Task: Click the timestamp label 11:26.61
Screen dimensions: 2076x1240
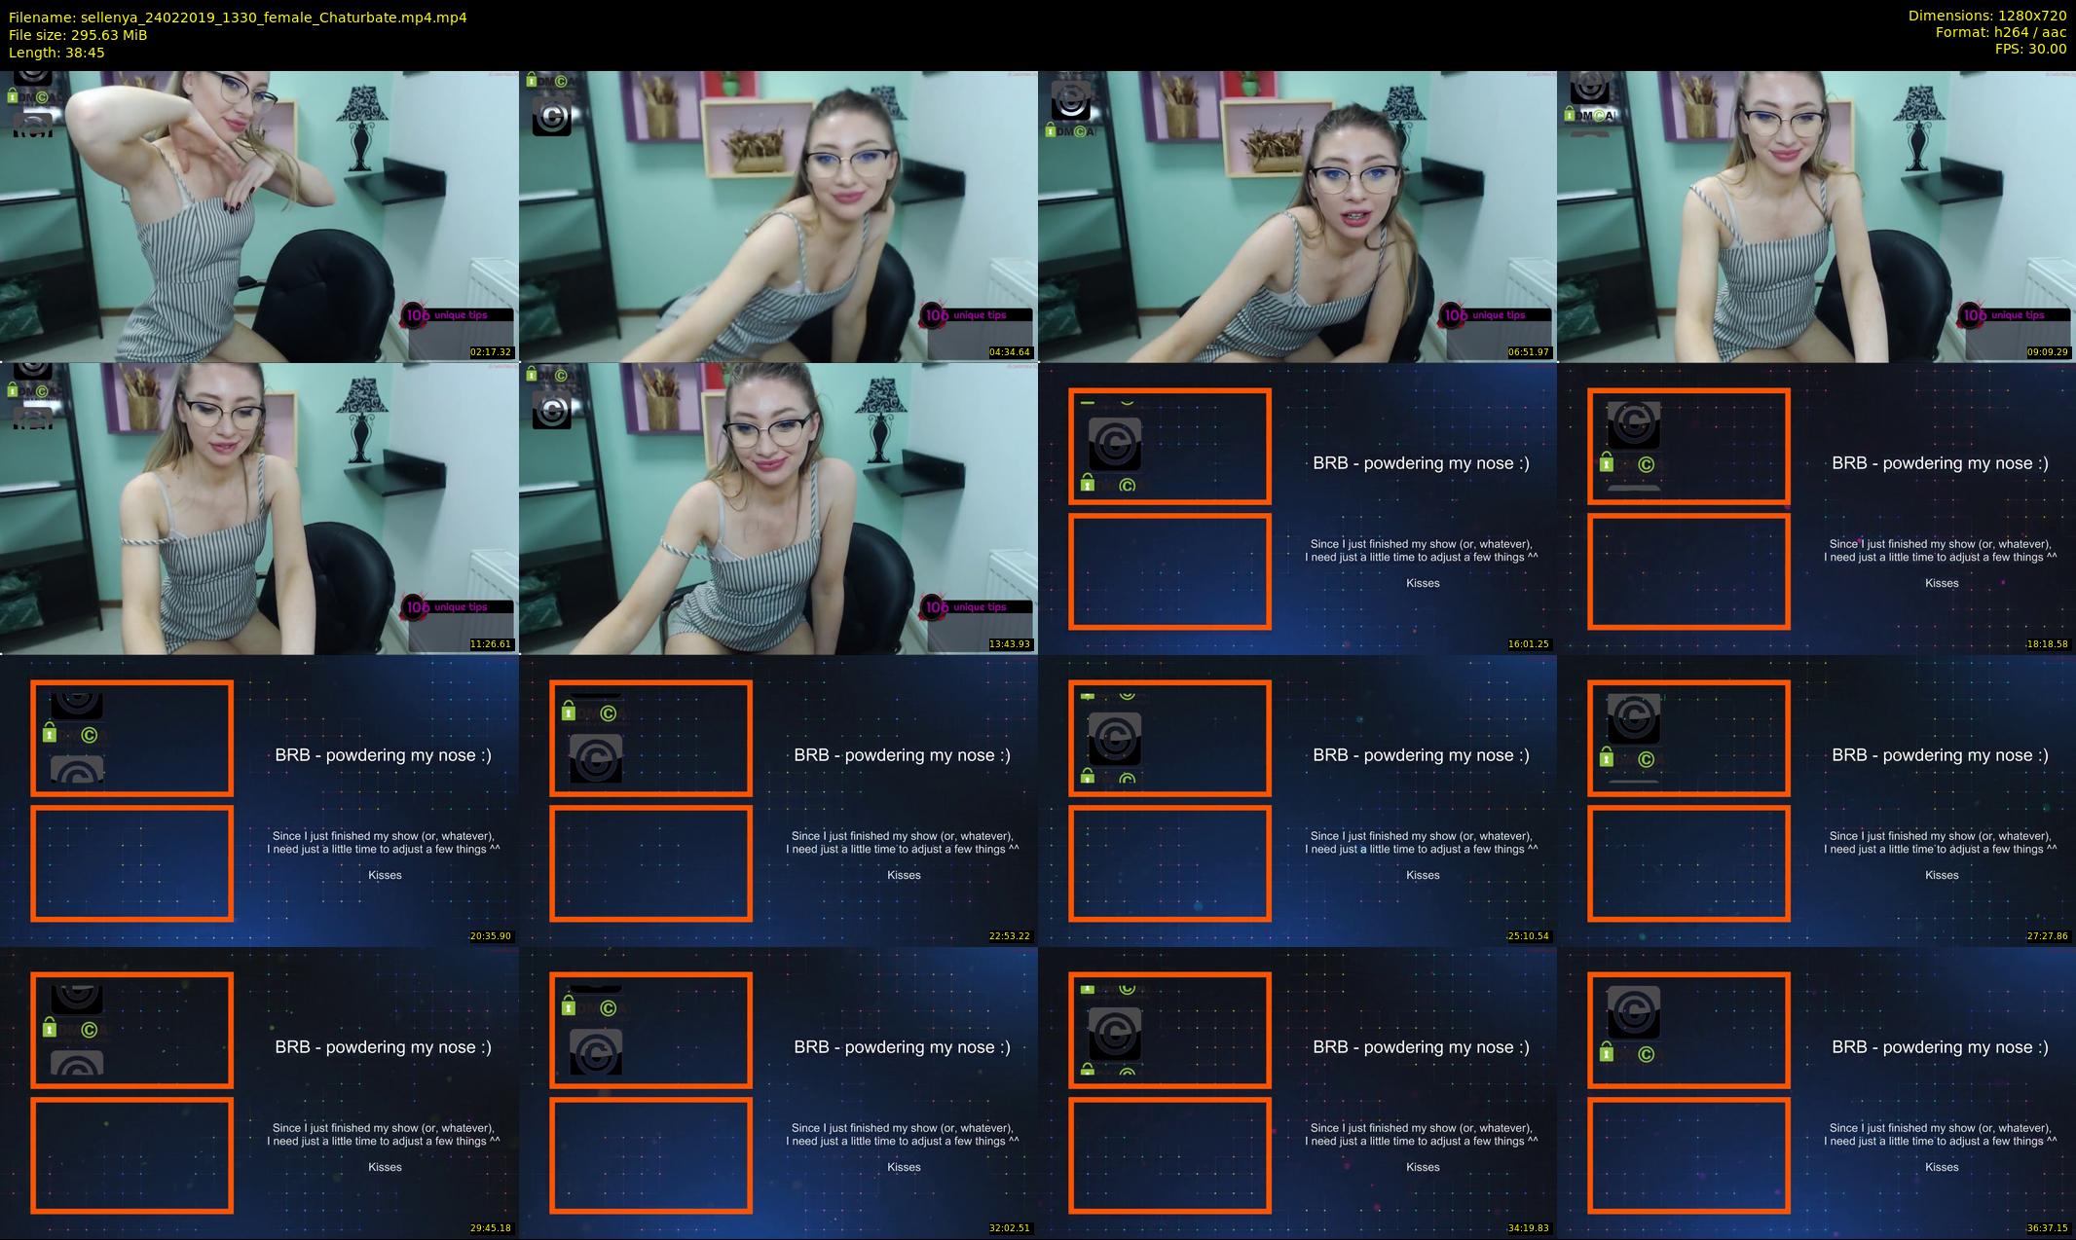Action: (491, 644)
